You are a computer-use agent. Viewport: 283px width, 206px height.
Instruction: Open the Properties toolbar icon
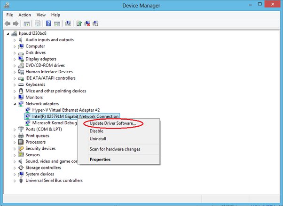[38, 23]
